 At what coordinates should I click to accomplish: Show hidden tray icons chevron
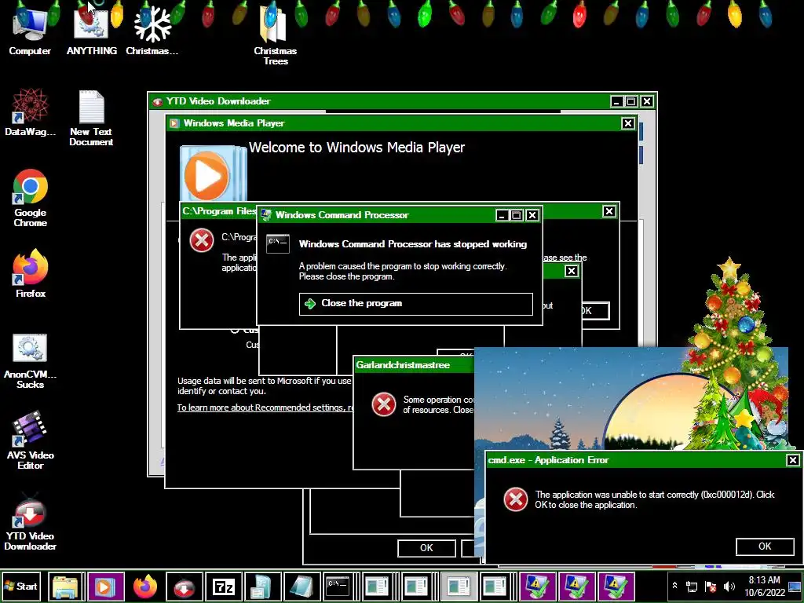tap(674, 586)
